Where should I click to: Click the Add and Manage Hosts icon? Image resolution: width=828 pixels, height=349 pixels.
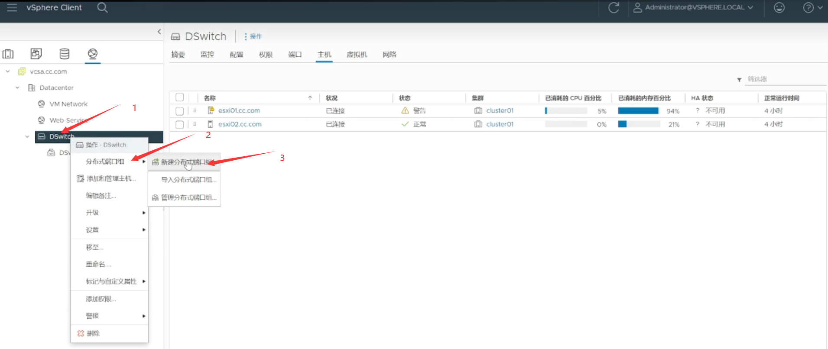[x=80, y=178]
